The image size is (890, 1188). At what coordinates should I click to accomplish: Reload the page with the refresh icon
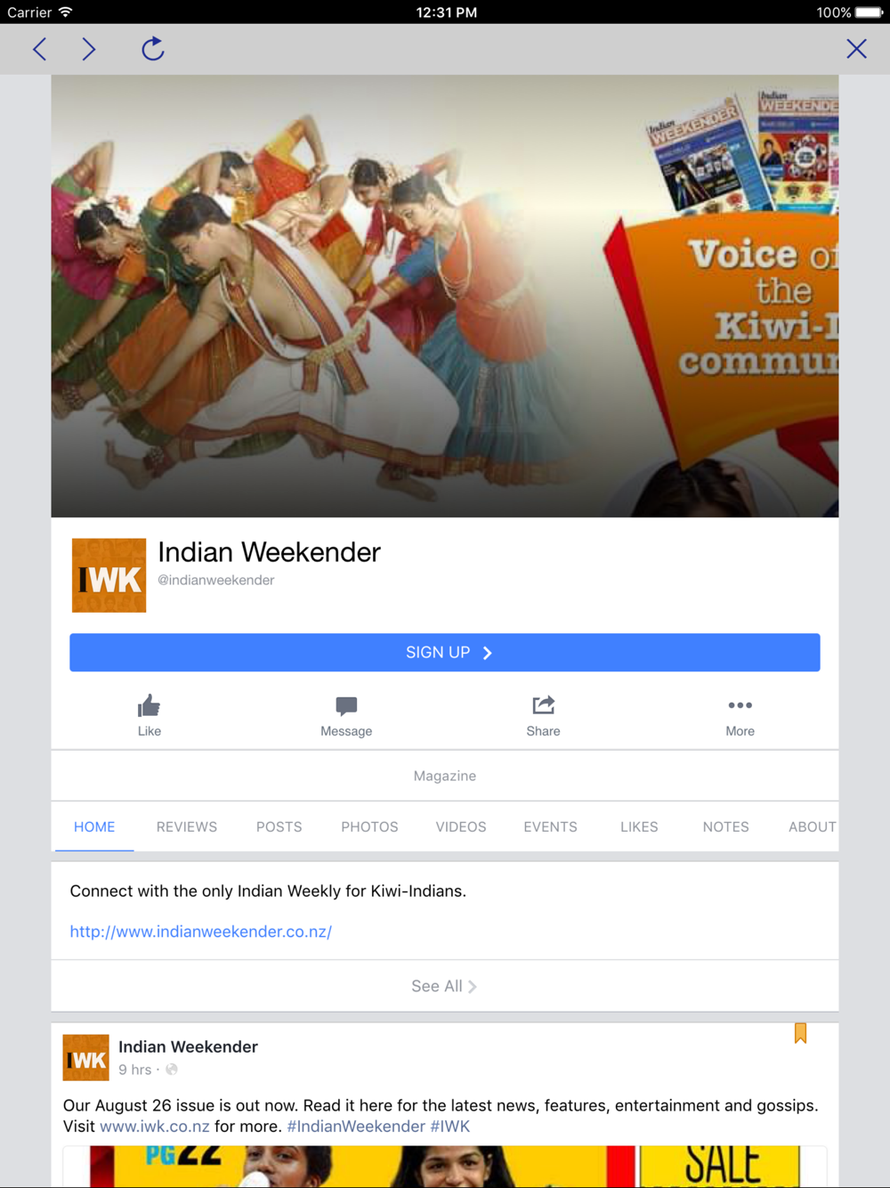point(153,48)
